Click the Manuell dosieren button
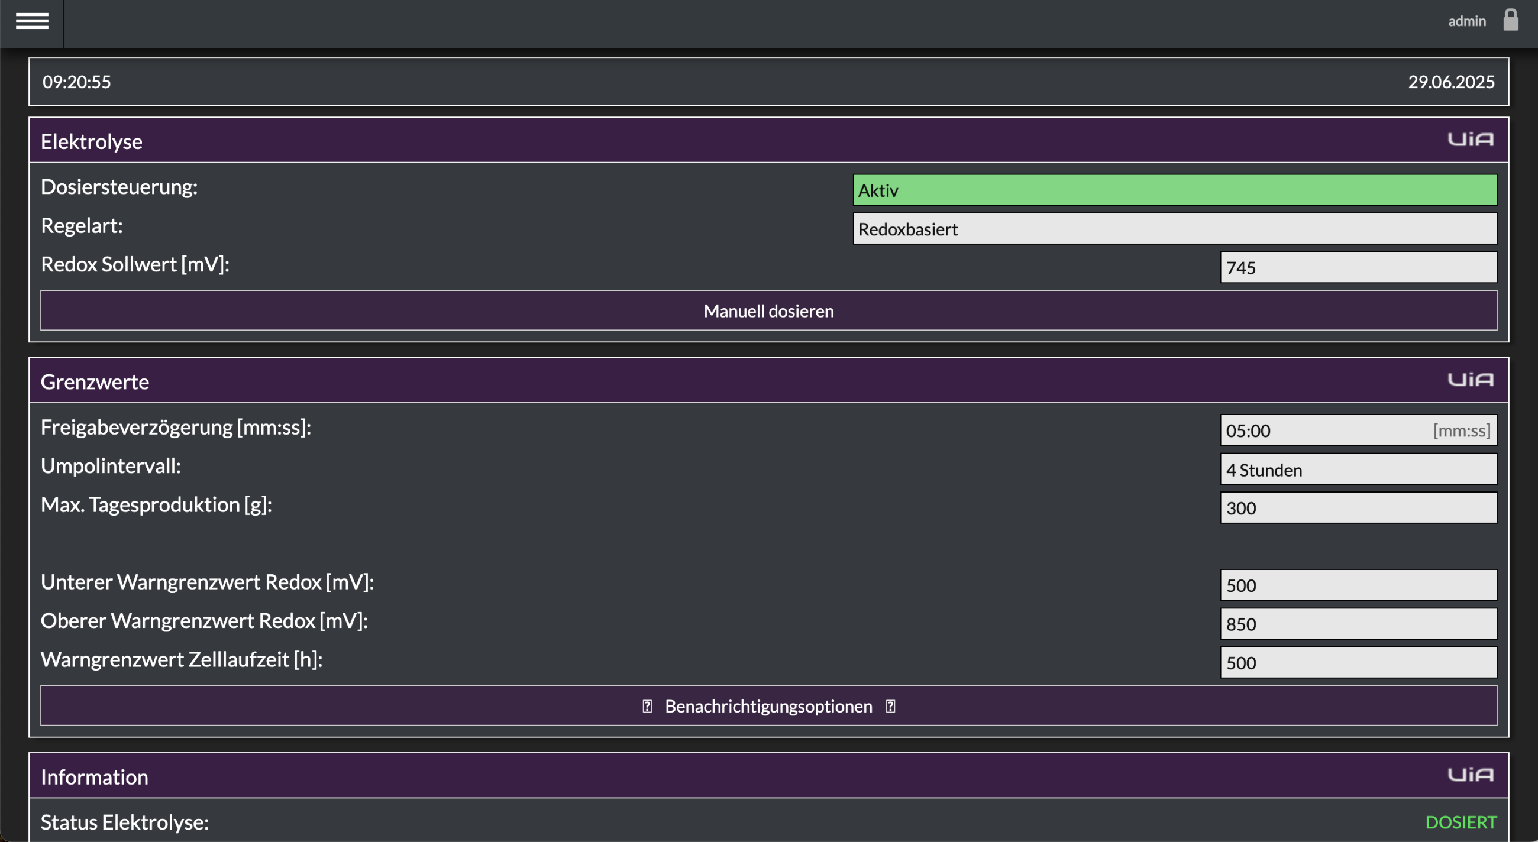The image size is (1538, 842). 768,311
